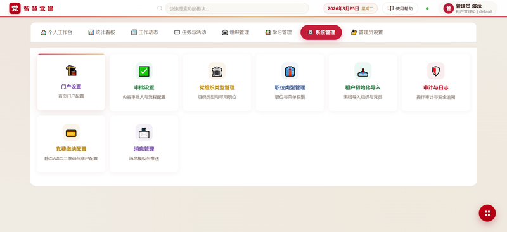
Task: Click the 消息管理 card title
Action: click(144, 149)
